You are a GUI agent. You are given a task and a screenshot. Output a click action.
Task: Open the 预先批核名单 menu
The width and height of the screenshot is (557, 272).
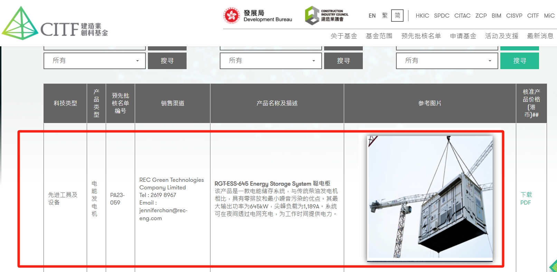pos(421,36)
